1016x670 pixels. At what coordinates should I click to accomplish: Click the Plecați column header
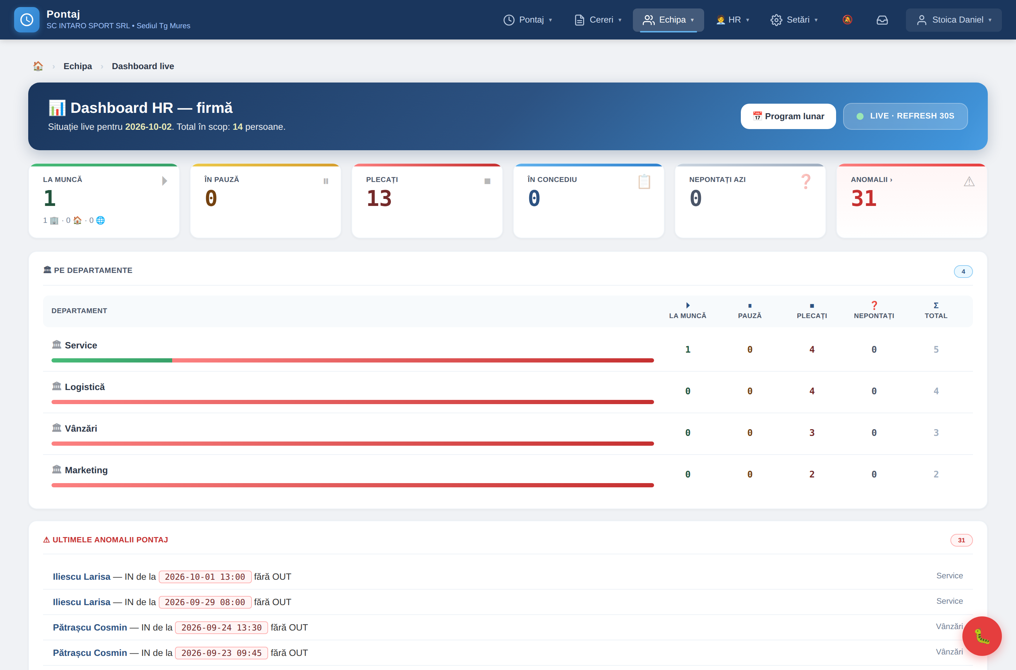point(812,311)
